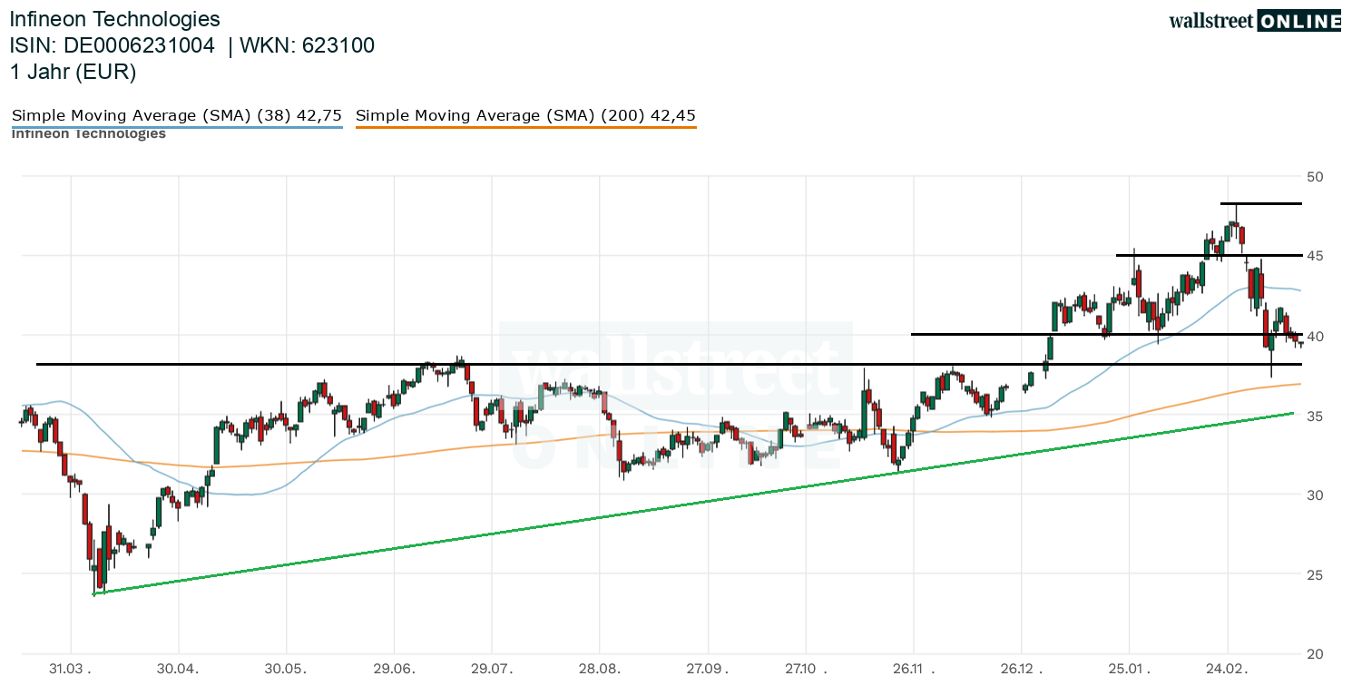Click the ISIN DE0006231004 text

[x=113, y=45]
